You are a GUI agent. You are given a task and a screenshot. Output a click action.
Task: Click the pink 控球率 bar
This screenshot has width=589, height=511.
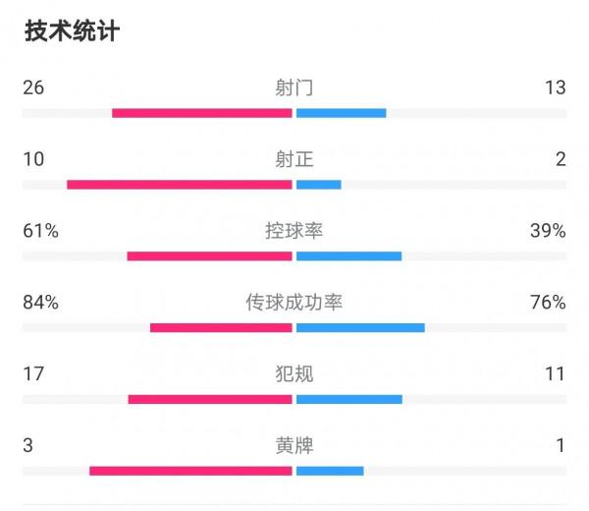click(x=209, y=256)
